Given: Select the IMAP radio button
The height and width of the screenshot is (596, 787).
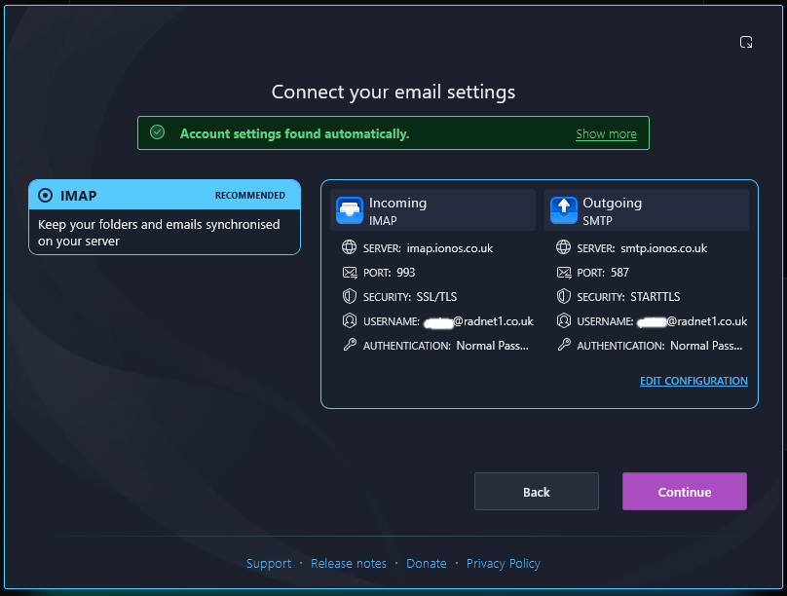Looking at the screenshot, I should [45, 195].
